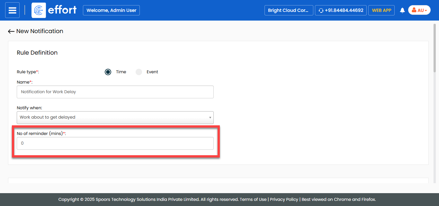
Task: Focus the 'No of reminder' input field
Action: click(x=115, y=143)
